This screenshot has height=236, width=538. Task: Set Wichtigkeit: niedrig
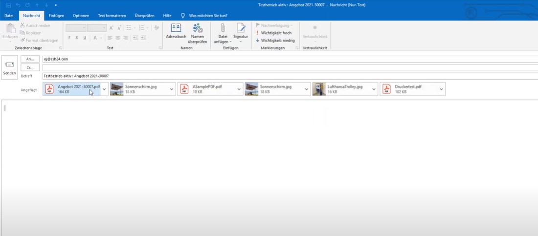(275, 40)
